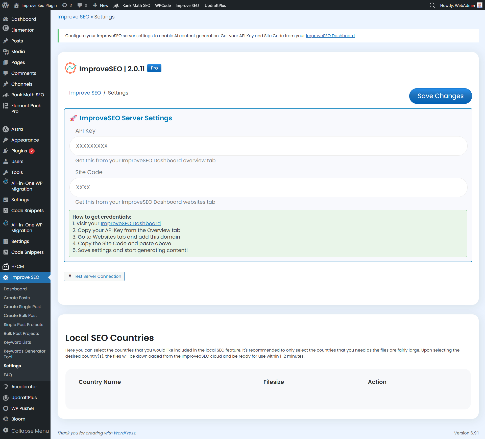Open Media library via its sidebar icon
The width and height of the screenshot is (485, 439).
pyautogui.click(x=6, y=52)
